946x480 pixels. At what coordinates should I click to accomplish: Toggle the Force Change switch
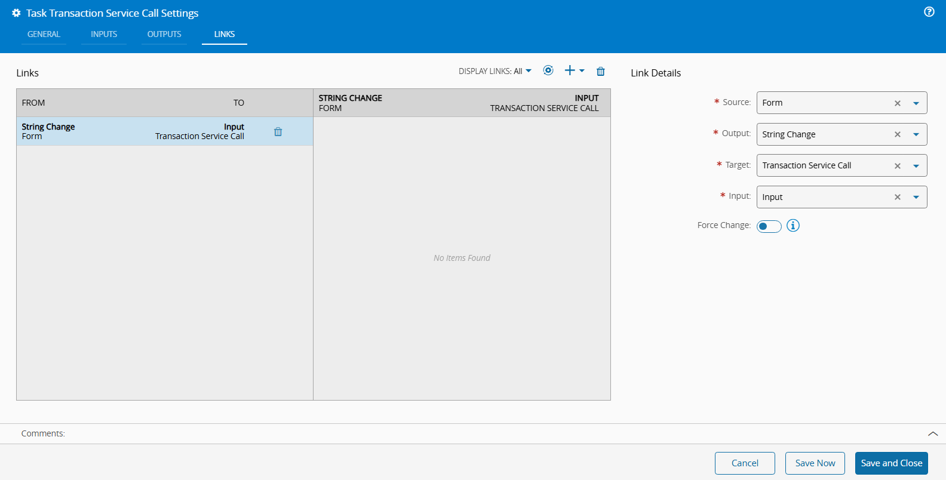click(769, 226)
